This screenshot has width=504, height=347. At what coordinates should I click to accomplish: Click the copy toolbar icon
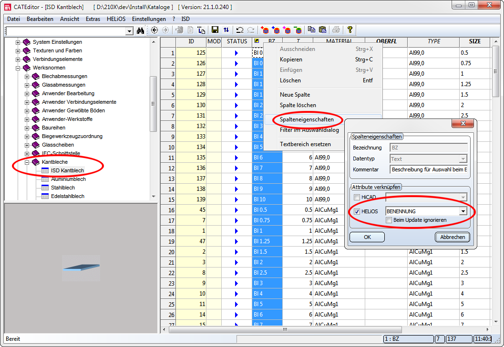point(311,30)
